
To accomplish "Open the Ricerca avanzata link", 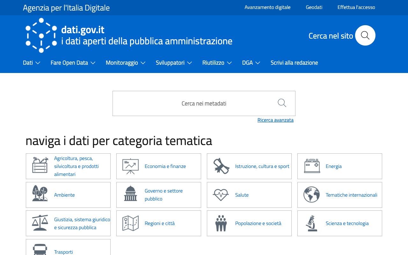I will 275,120.
